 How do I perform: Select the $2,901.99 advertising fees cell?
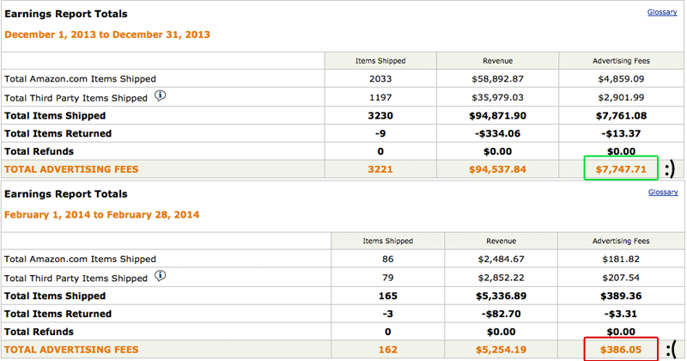[621, 97]
